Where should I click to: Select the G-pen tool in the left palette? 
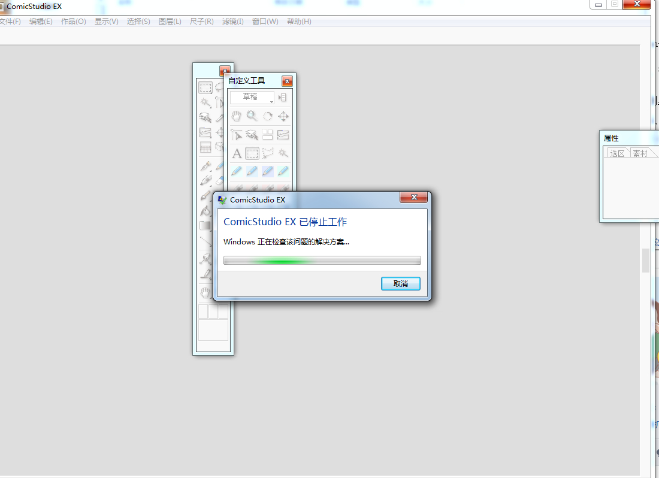(205, 166)
